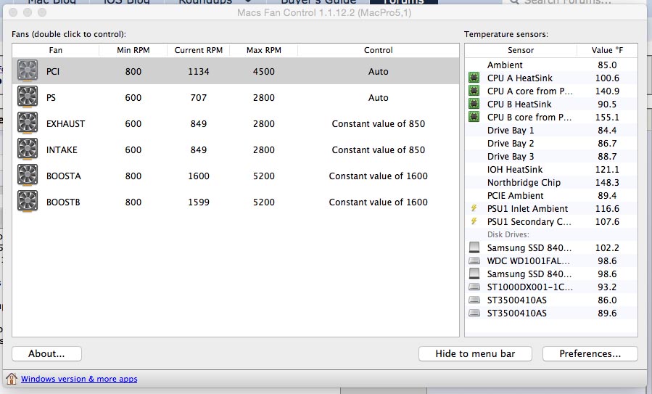Click the Min RPM column header
This screenshot has height=394, width=652.
[x=133, y=50]
